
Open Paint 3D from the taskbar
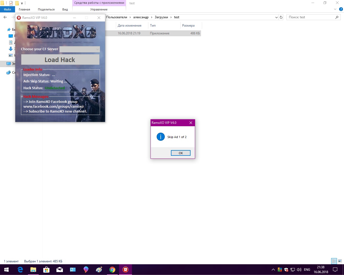click(x=86, y=270)
